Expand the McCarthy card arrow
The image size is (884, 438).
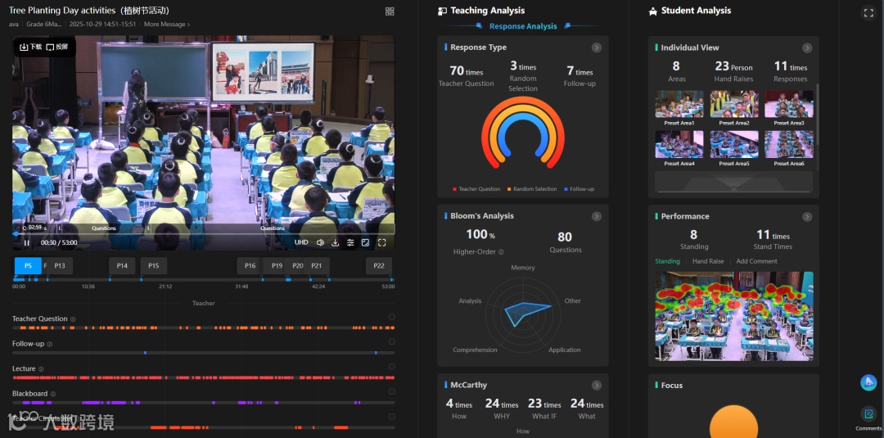click(597, 386)
